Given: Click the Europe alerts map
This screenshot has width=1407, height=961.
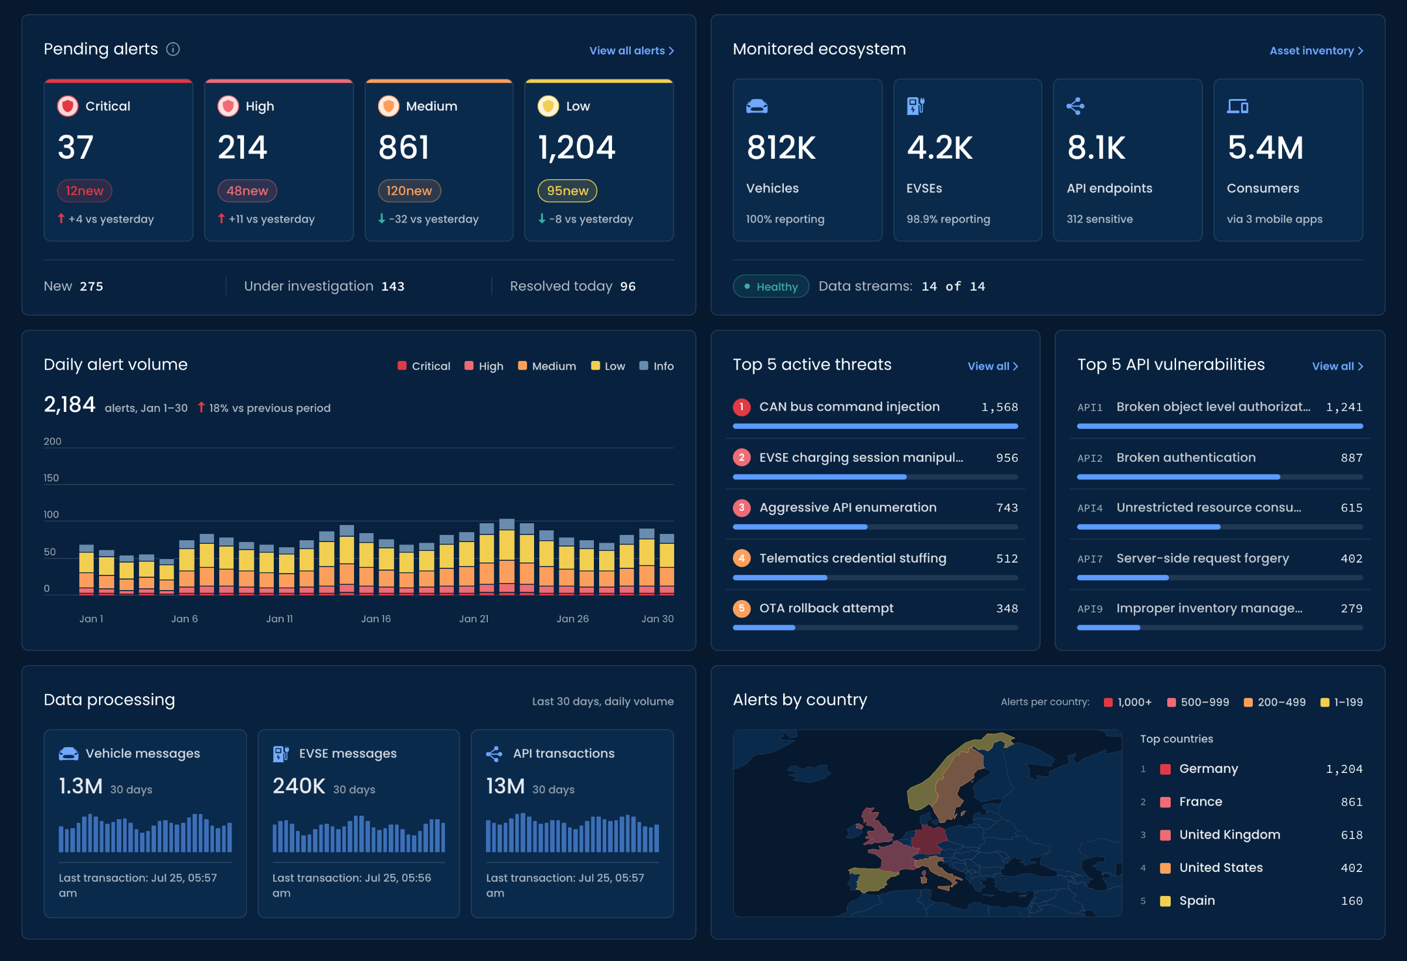Looking at the screenshot, I should [927, 823].
